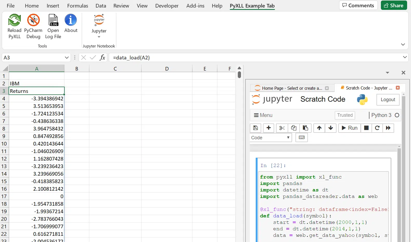This screenshot has width=411, height=242.
Task: Switch to the Insert ribbon tab
Action: click(x=53, y=6)
